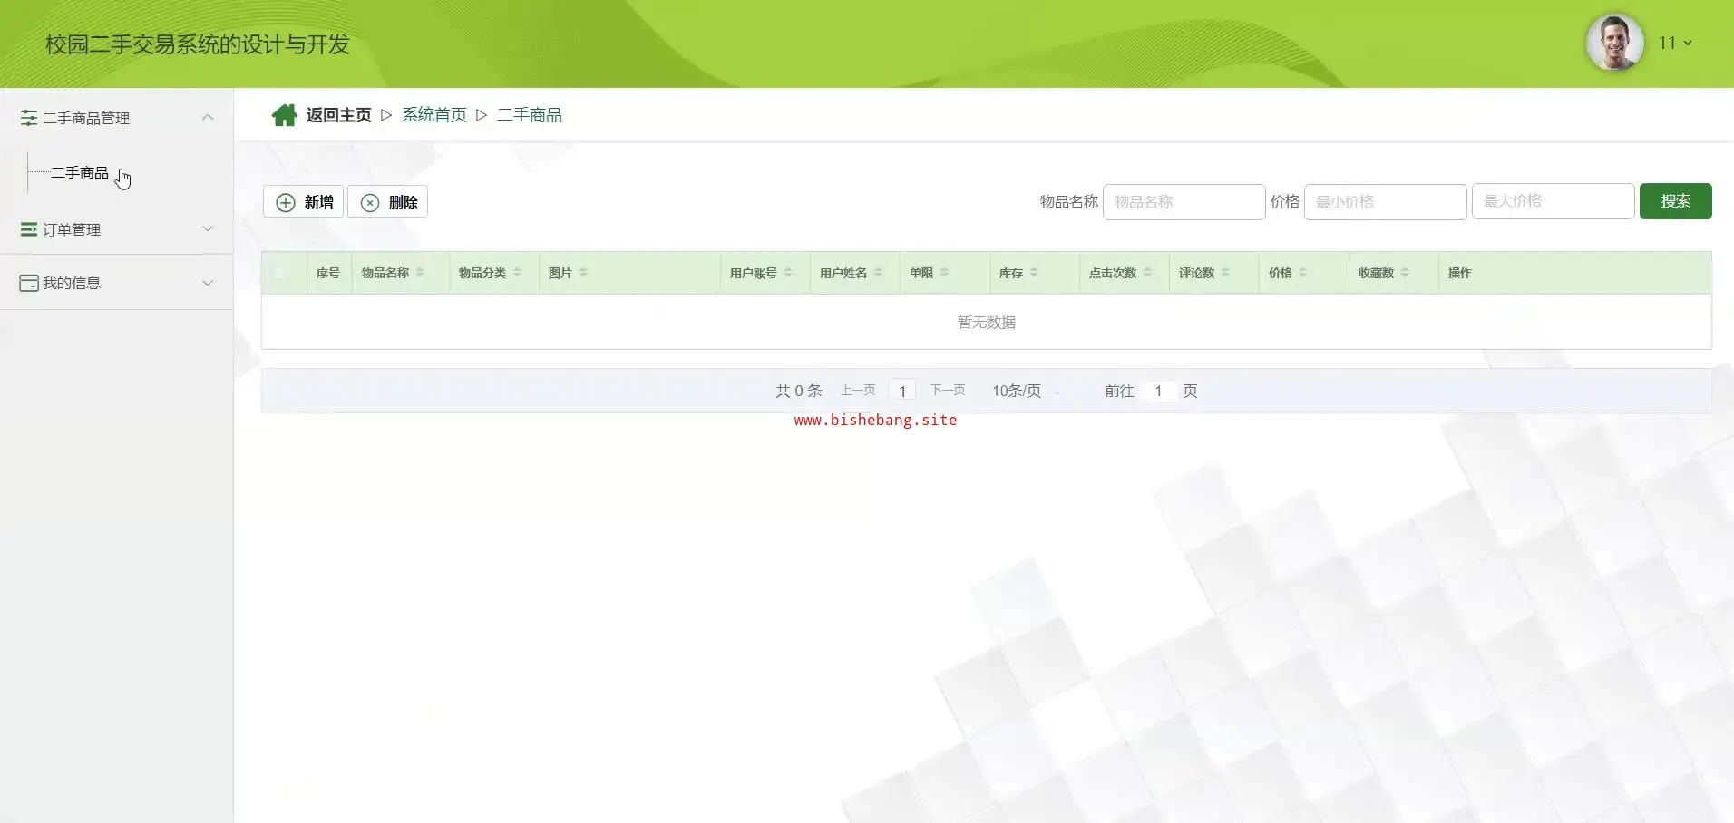Screen dimensions: 1734x823
Task: Toggle the select-all checkbox in table header
Action: click(279, 273)
